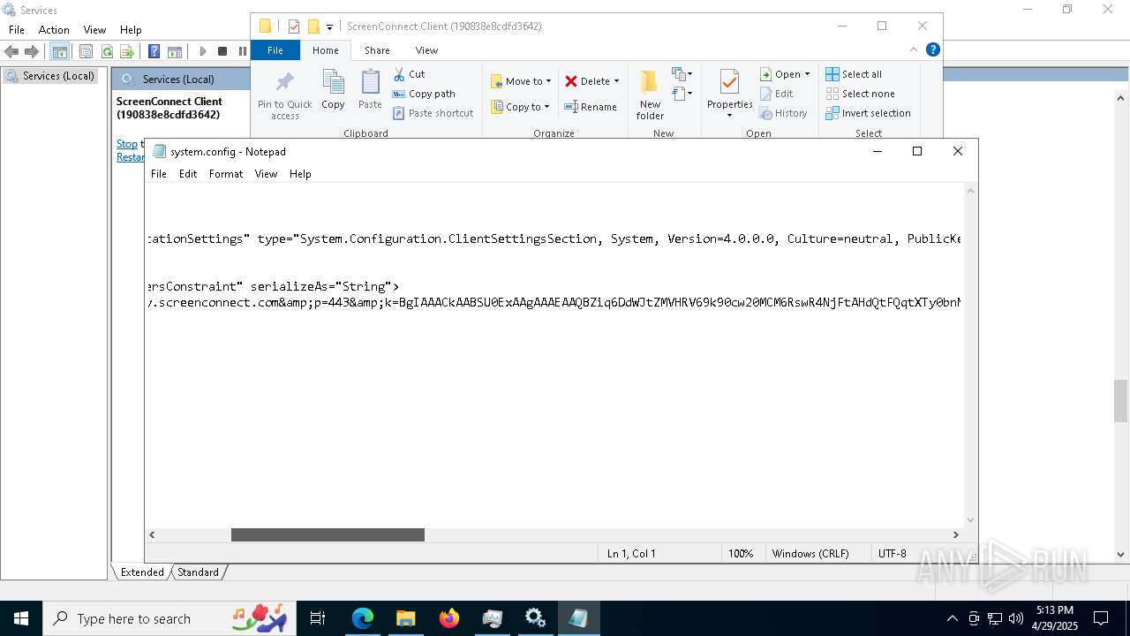Image resolution: width=1130 pixels, height=636 pixels.
Task: Switch to Explorer View tab
Action: point(426,50)
